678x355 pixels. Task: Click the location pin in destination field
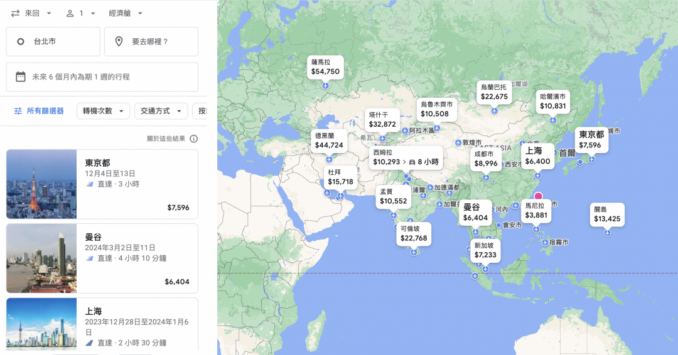coord(119,41)
